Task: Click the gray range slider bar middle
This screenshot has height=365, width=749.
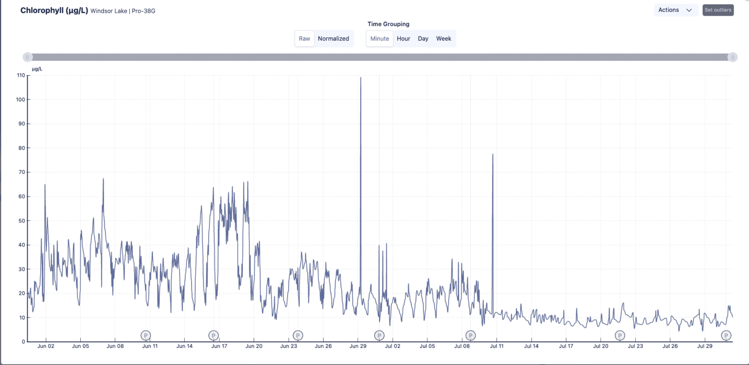Action: (x=380, y=57)
